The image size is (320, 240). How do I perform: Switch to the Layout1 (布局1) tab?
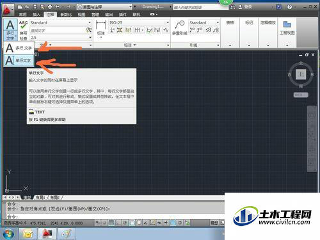tap(40, 198)
